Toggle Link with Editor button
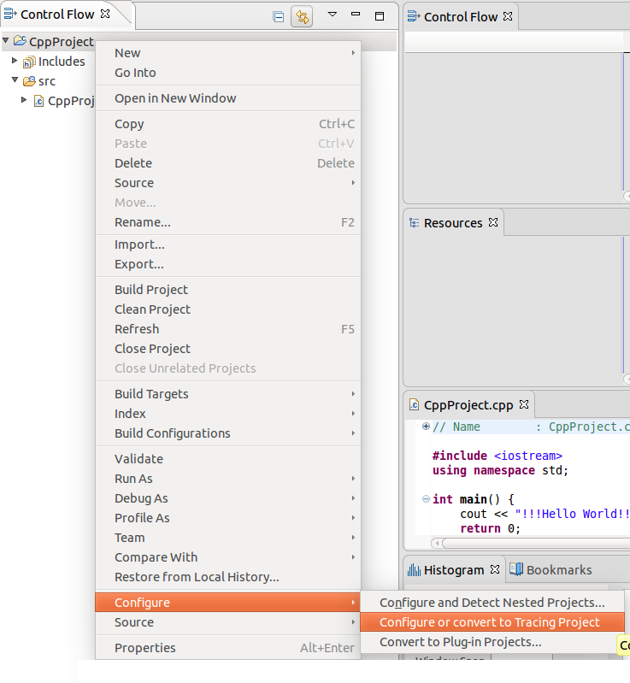Screen dimensions: 630x683 click(x=301, y=16)
